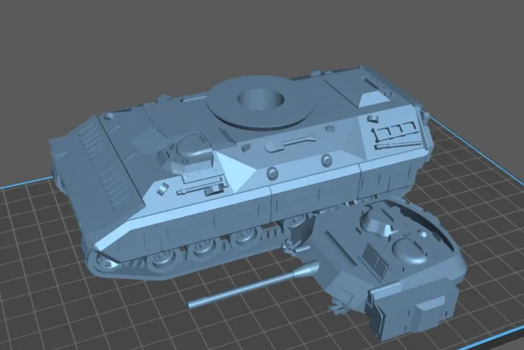Select the boxy turret rear stowage part
The width and height of the screenshot is (524, 350).
[x=414, y=309]
